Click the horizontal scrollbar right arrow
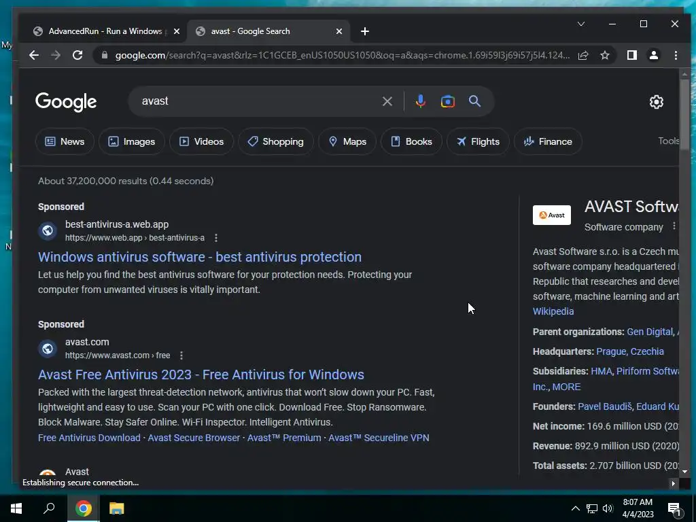The width and height of the screenshot is (696, 522). (x=674, y=483)
